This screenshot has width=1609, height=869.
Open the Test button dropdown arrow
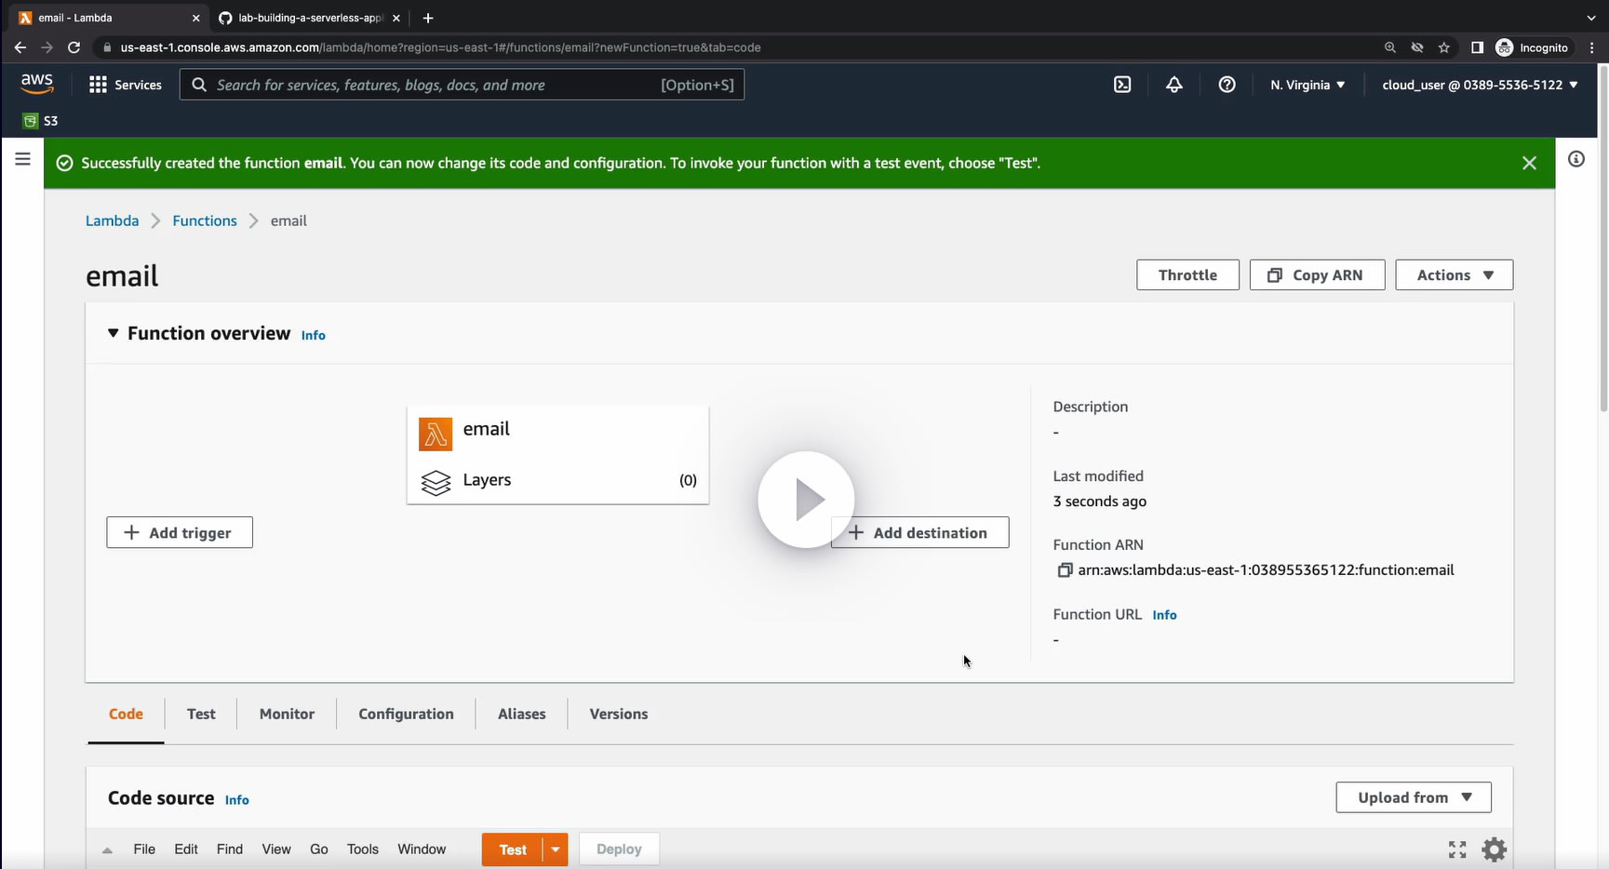click(x=556, y=849)
